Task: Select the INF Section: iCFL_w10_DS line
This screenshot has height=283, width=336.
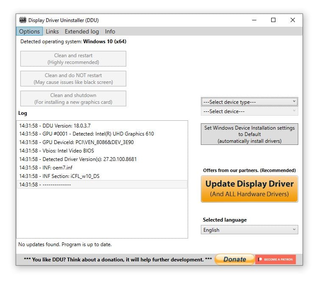Action: coord(102,176)
